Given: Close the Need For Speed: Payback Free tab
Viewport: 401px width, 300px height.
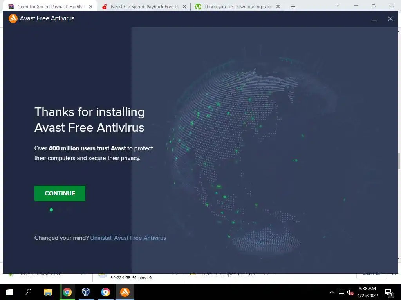Looking at the screenshot, I should 184,7.
